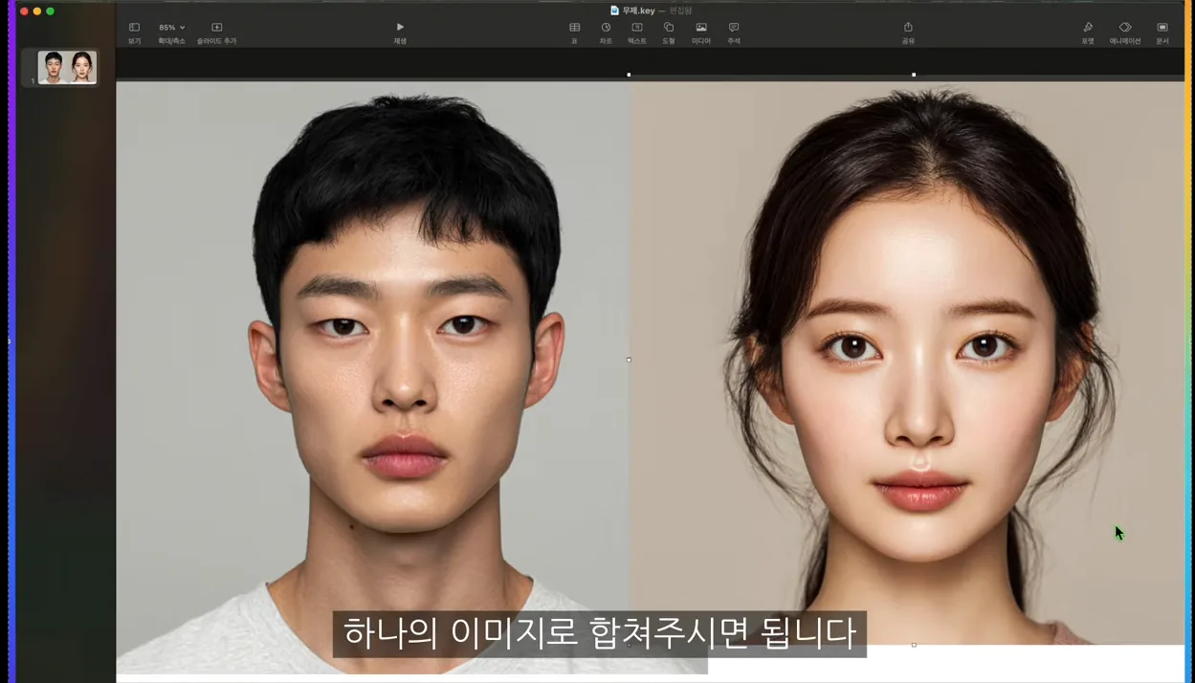The height and width of the screenshot is (683, 1195).
Task: Click the top-left selection handle of woman image
Action: (x=629, y=75)
